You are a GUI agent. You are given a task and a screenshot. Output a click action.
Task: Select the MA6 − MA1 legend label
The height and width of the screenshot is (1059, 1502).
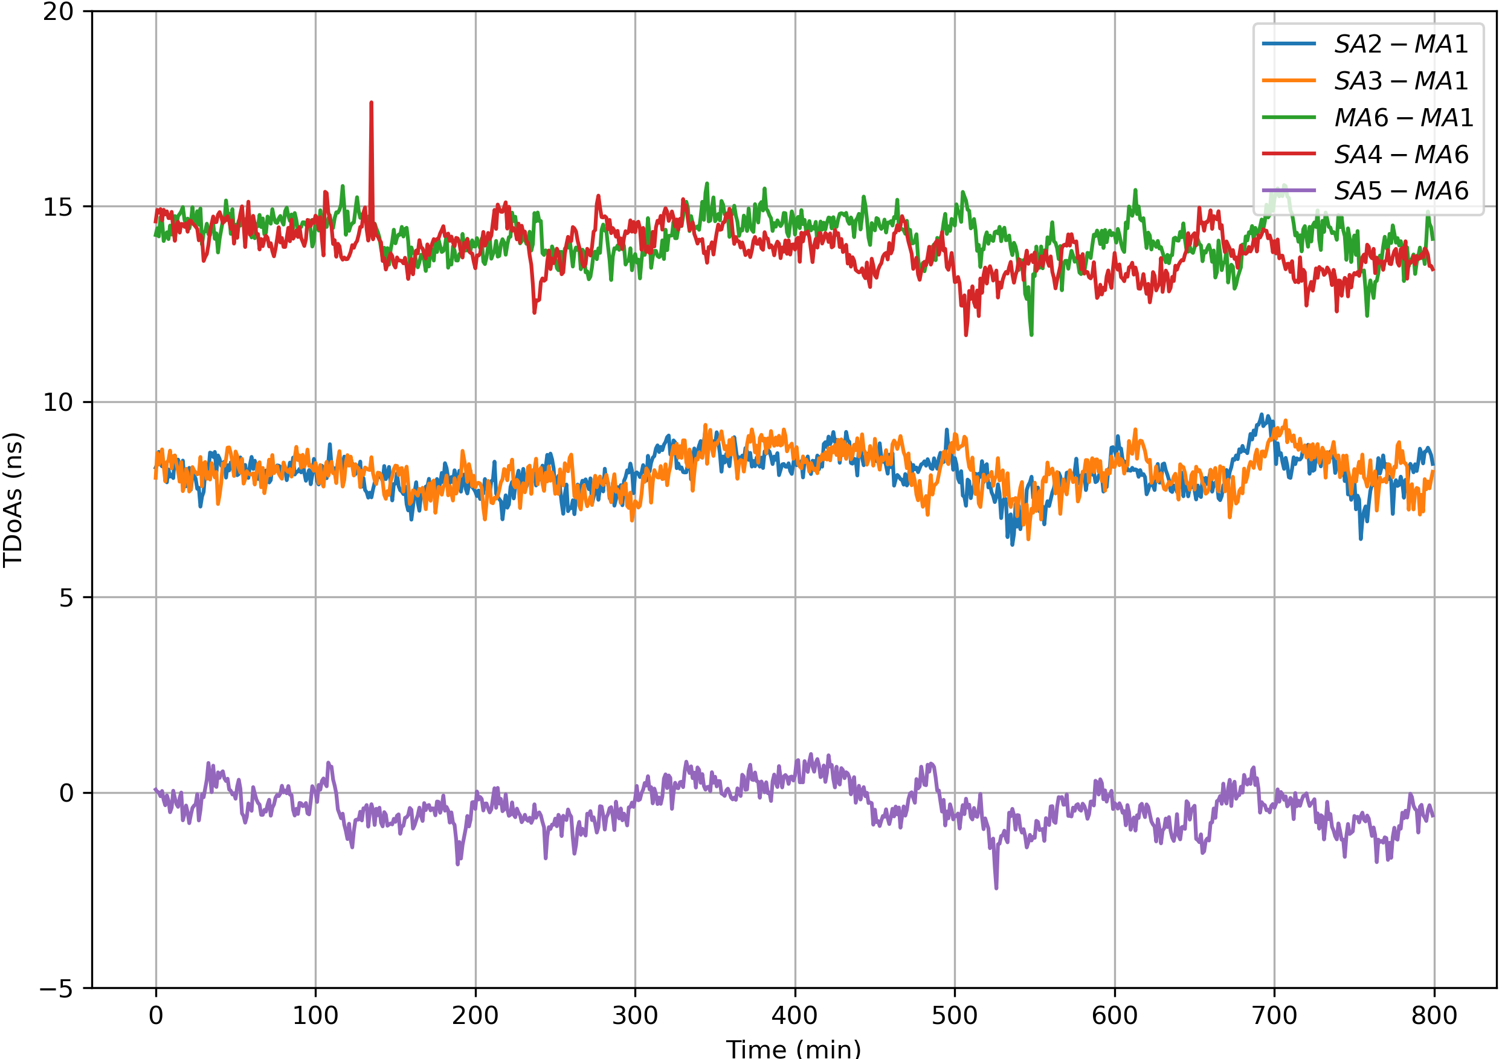click(1404, 118)
